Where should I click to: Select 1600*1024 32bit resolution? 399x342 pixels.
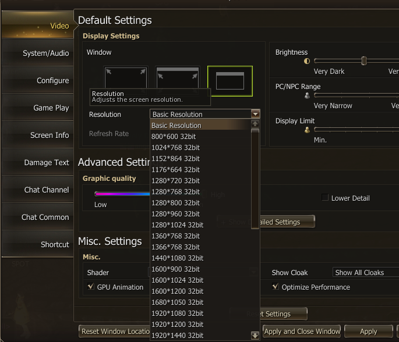tap(200, 280)
